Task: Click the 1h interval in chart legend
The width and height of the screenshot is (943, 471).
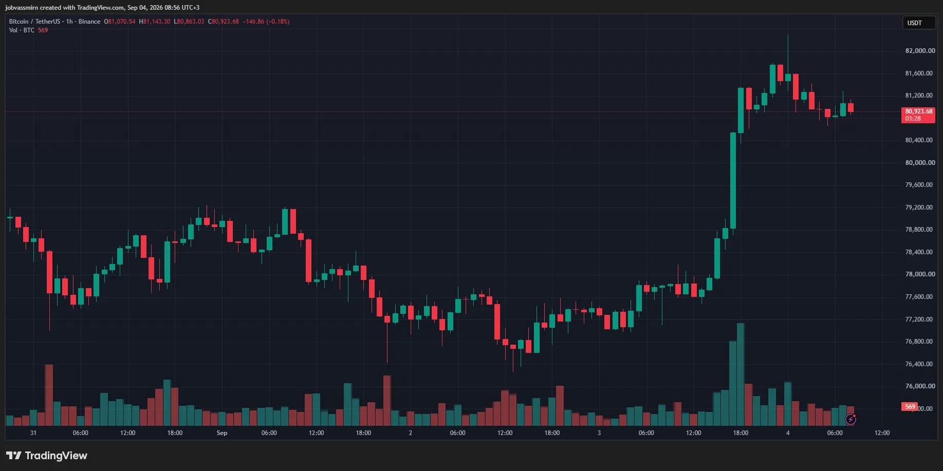Action: 69,22
